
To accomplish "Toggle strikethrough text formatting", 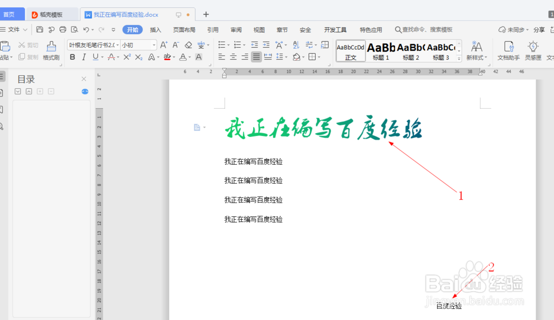I will (x=111, y=57).
